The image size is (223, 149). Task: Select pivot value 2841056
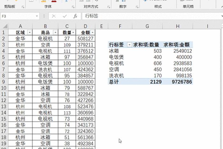point(177,69)
